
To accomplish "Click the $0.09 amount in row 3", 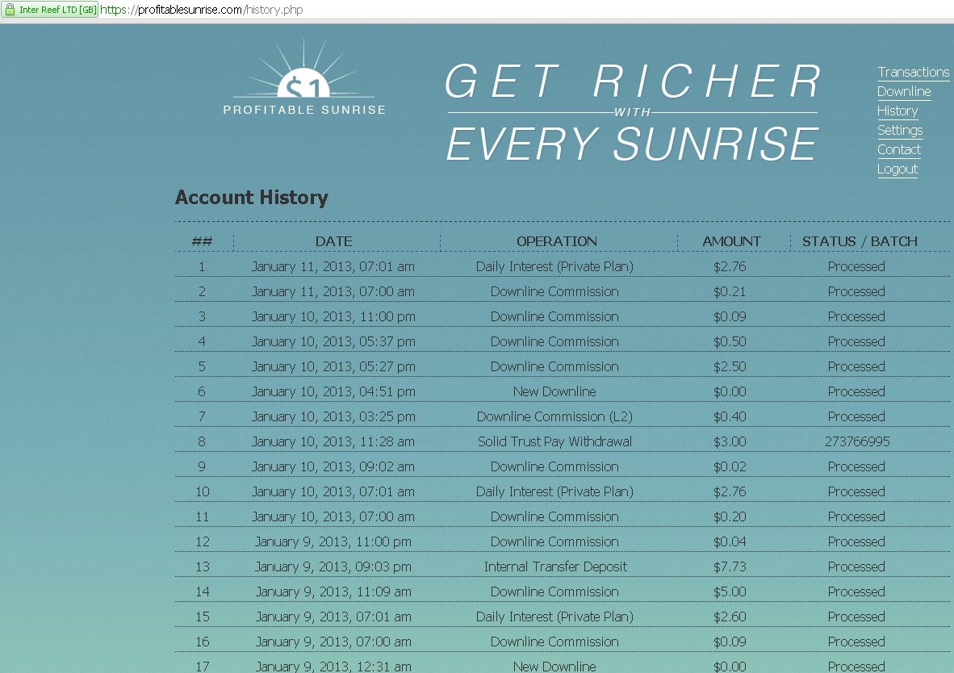I will [x=730, y=316].
